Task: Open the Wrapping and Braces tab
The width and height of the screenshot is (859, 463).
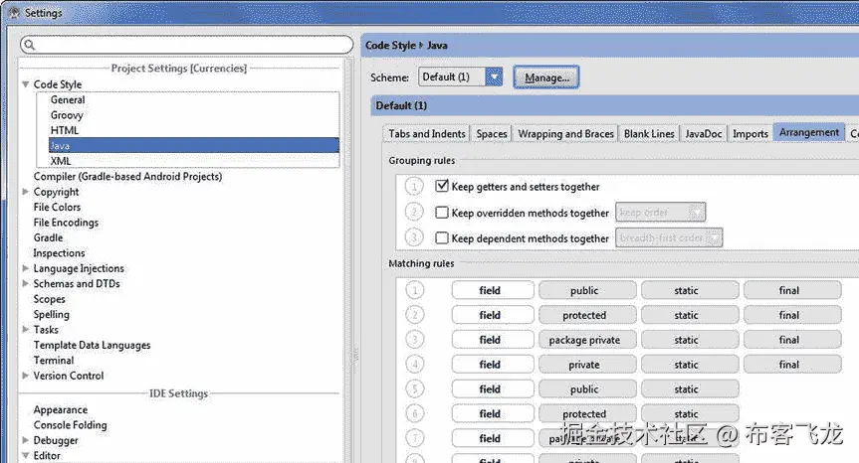Action: click(x=565, y=134)
